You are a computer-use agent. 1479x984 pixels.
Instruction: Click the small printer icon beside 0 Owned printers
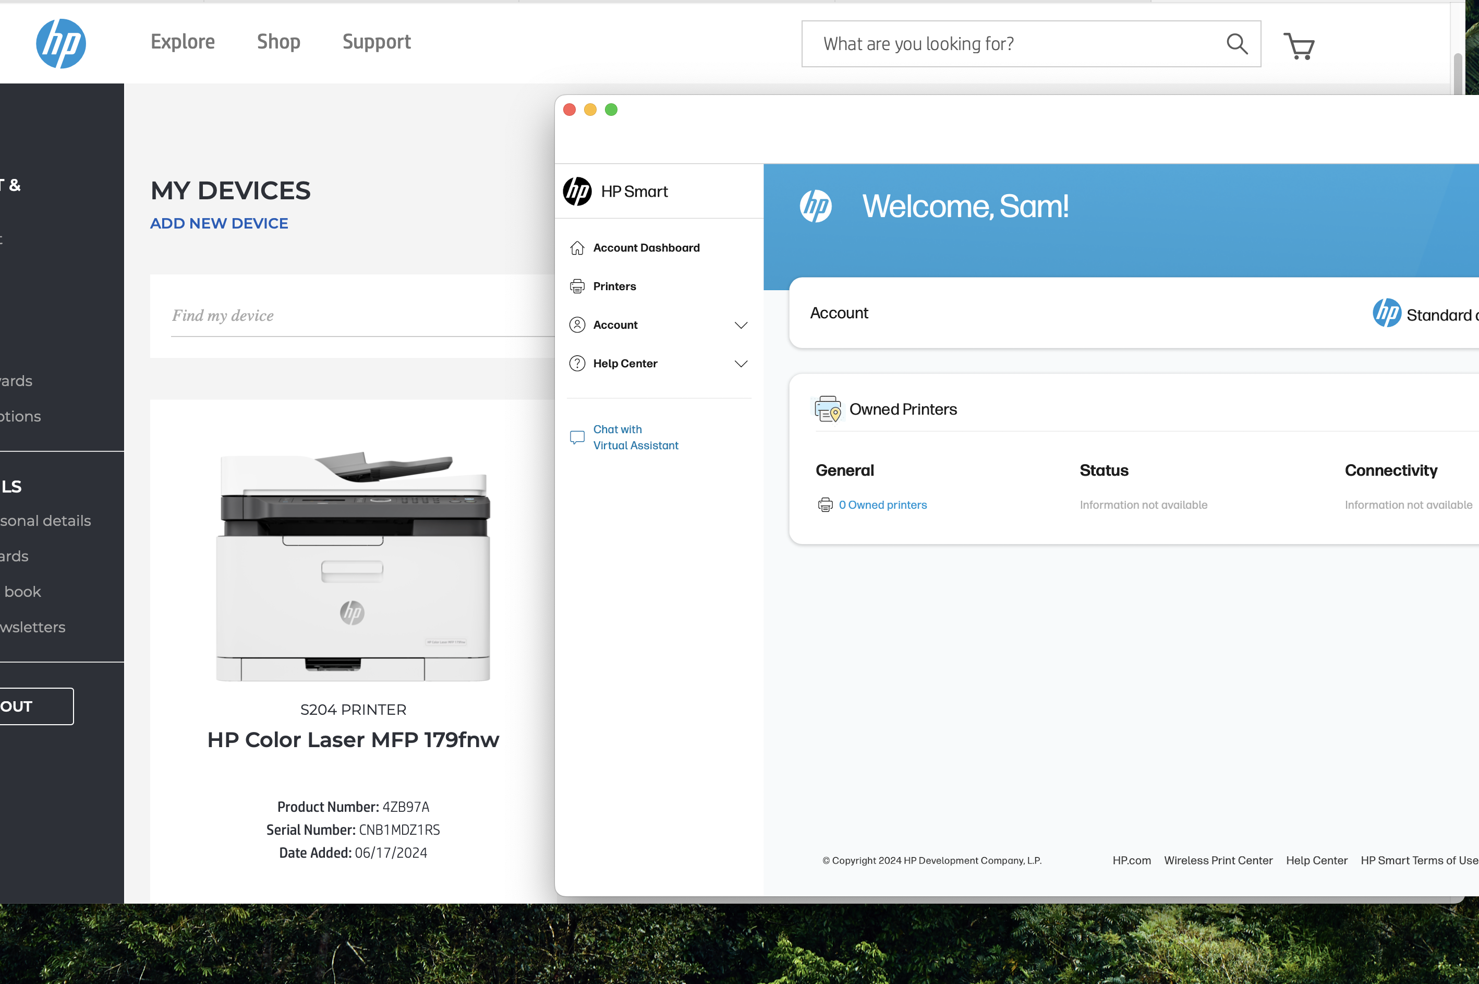coord(826,505)
